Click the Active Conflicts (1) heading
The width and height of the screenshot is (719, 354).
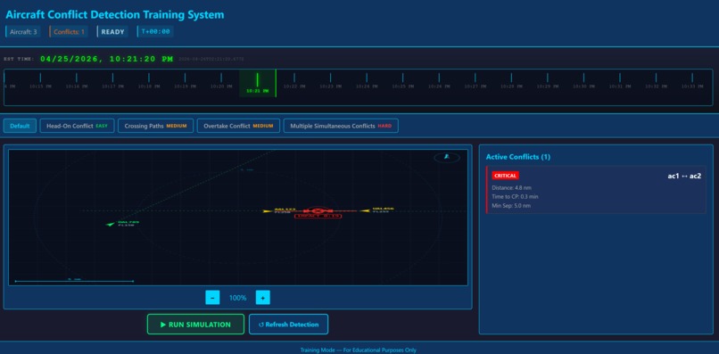coord(518,157)
